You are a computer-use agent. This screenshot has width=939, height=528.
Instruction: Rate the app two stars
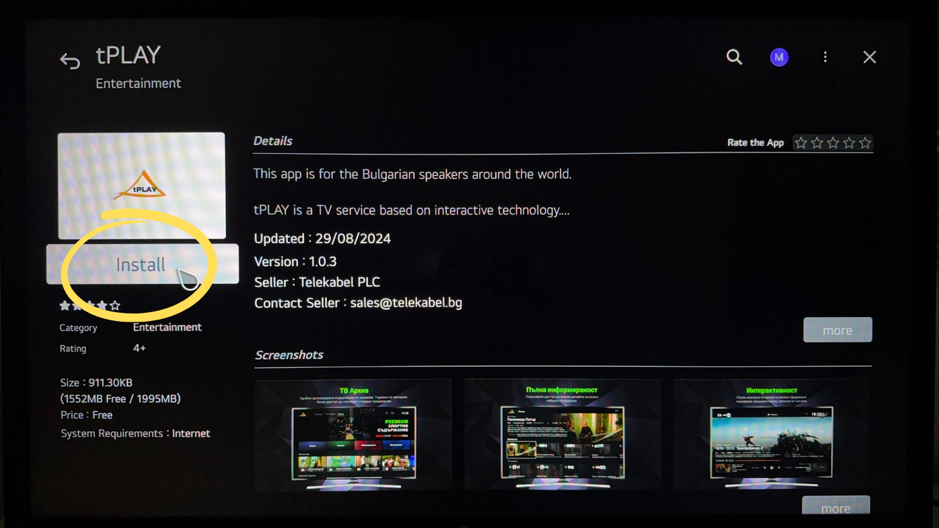point(817,143)
